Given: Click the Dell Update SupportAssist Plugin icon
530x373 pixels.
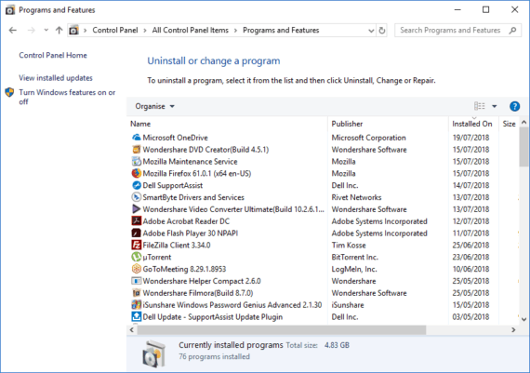Looking at the screenshot, I should point(136,316).
